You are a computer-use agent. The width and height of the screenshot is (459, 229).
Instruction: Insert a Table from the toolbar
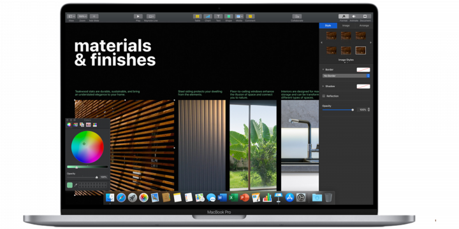pyautogui.click(x=197, y=17)
